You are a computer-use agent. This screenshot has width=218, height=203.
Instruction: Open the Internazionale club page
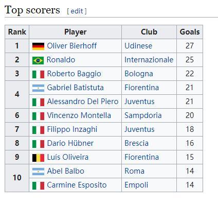click(149, 60)
